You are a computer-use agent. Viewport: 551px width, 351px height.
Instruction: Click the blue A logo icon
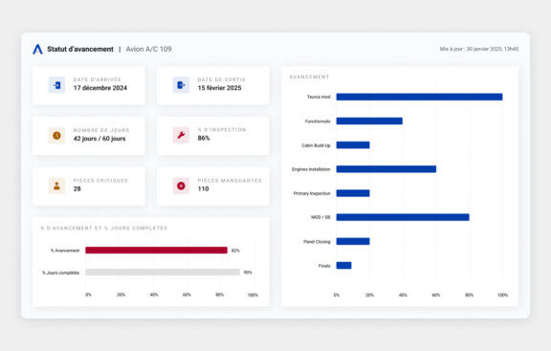click(37, 49)
